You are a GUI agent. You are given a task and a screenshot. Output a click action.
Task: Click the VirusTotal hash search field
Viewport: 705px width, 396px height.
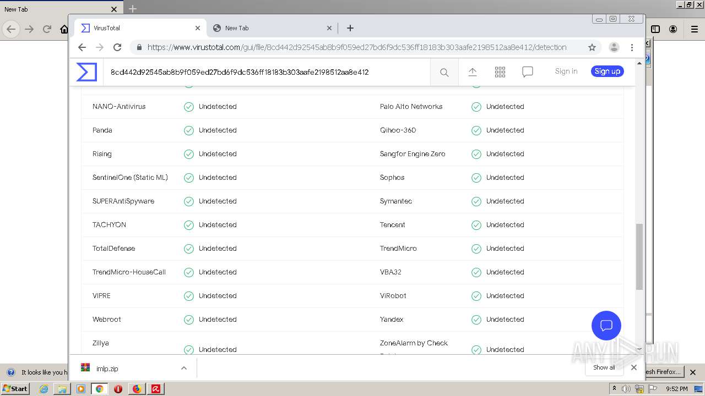click(267, 72)
